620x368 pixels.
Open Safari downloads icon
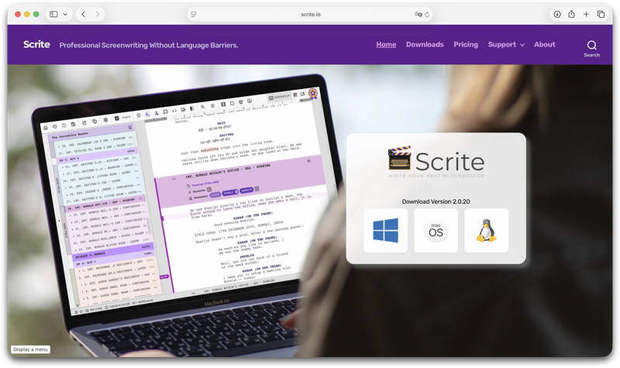point(557,14)
